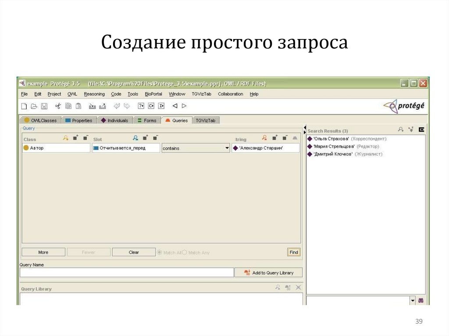The image size is (449, 336).
Task: Click the Undo toolbar icon
Action: pos(117,106)
